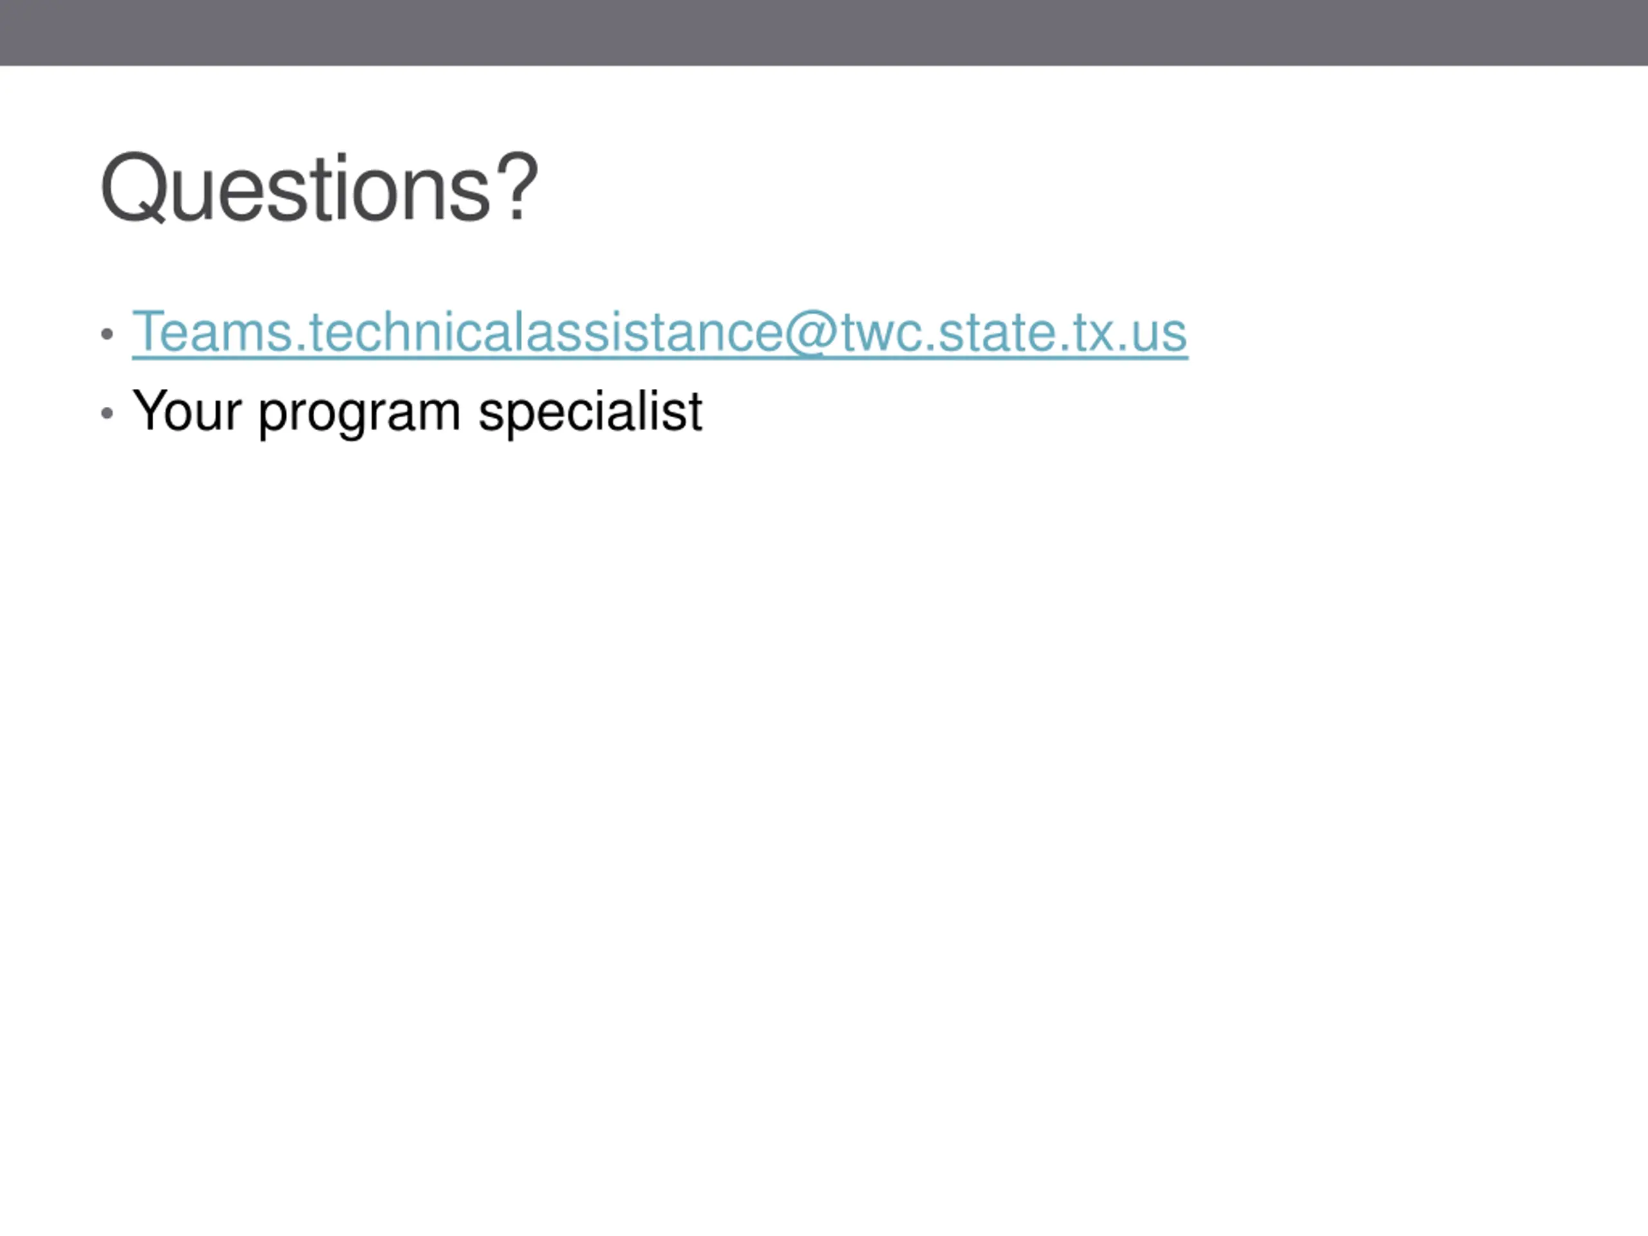Click the word "Your" in second bullet

186,410
